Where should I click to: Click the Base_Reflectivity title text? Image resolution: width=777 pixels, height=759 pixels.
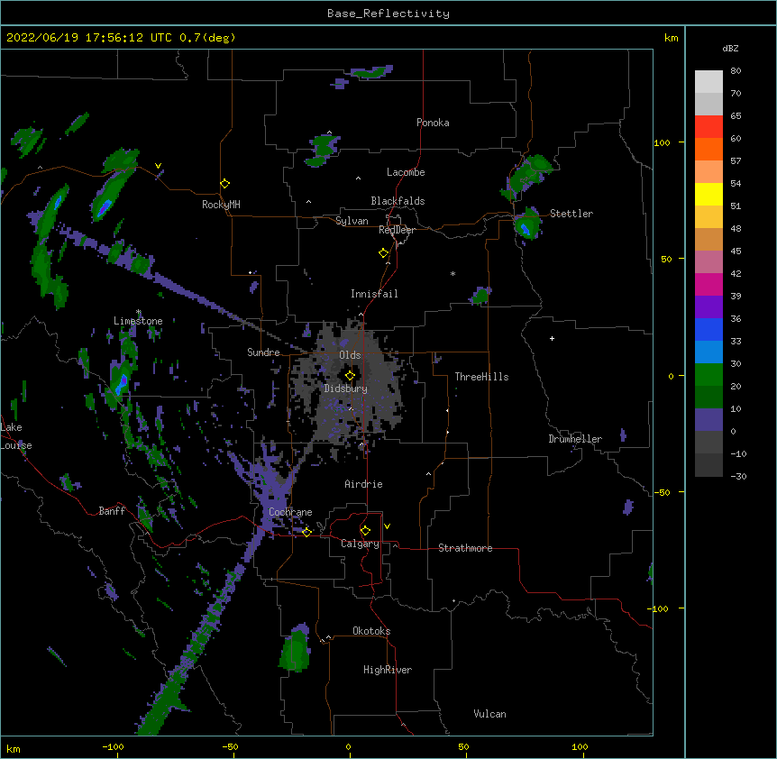click(x=388, y=14)
